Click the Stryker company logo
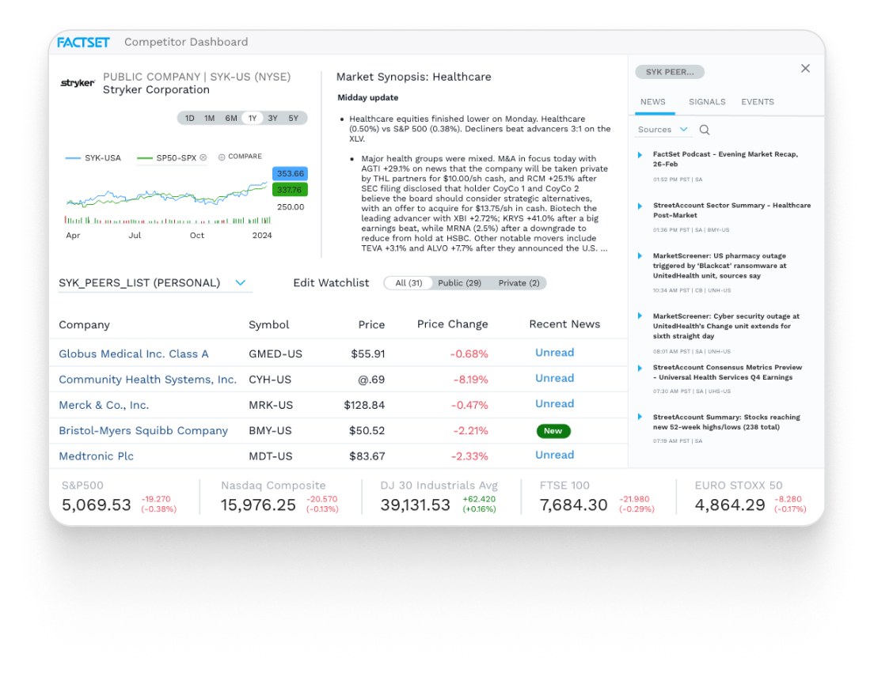Viewport: 874px width, 692px height. pyautogui.click(x=78, y=83)
